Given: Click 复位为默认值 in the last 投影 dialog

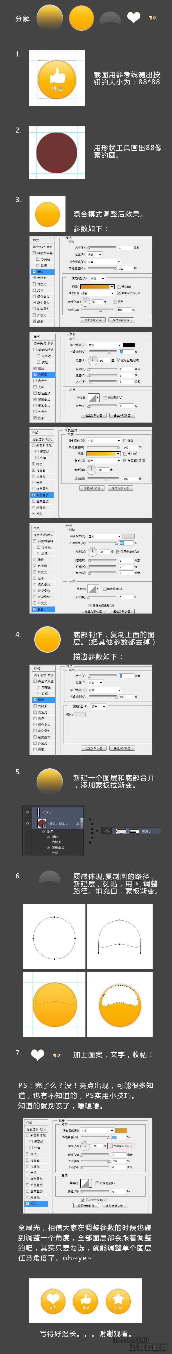Looking at the screenshot, I should tap(114, 1206).
